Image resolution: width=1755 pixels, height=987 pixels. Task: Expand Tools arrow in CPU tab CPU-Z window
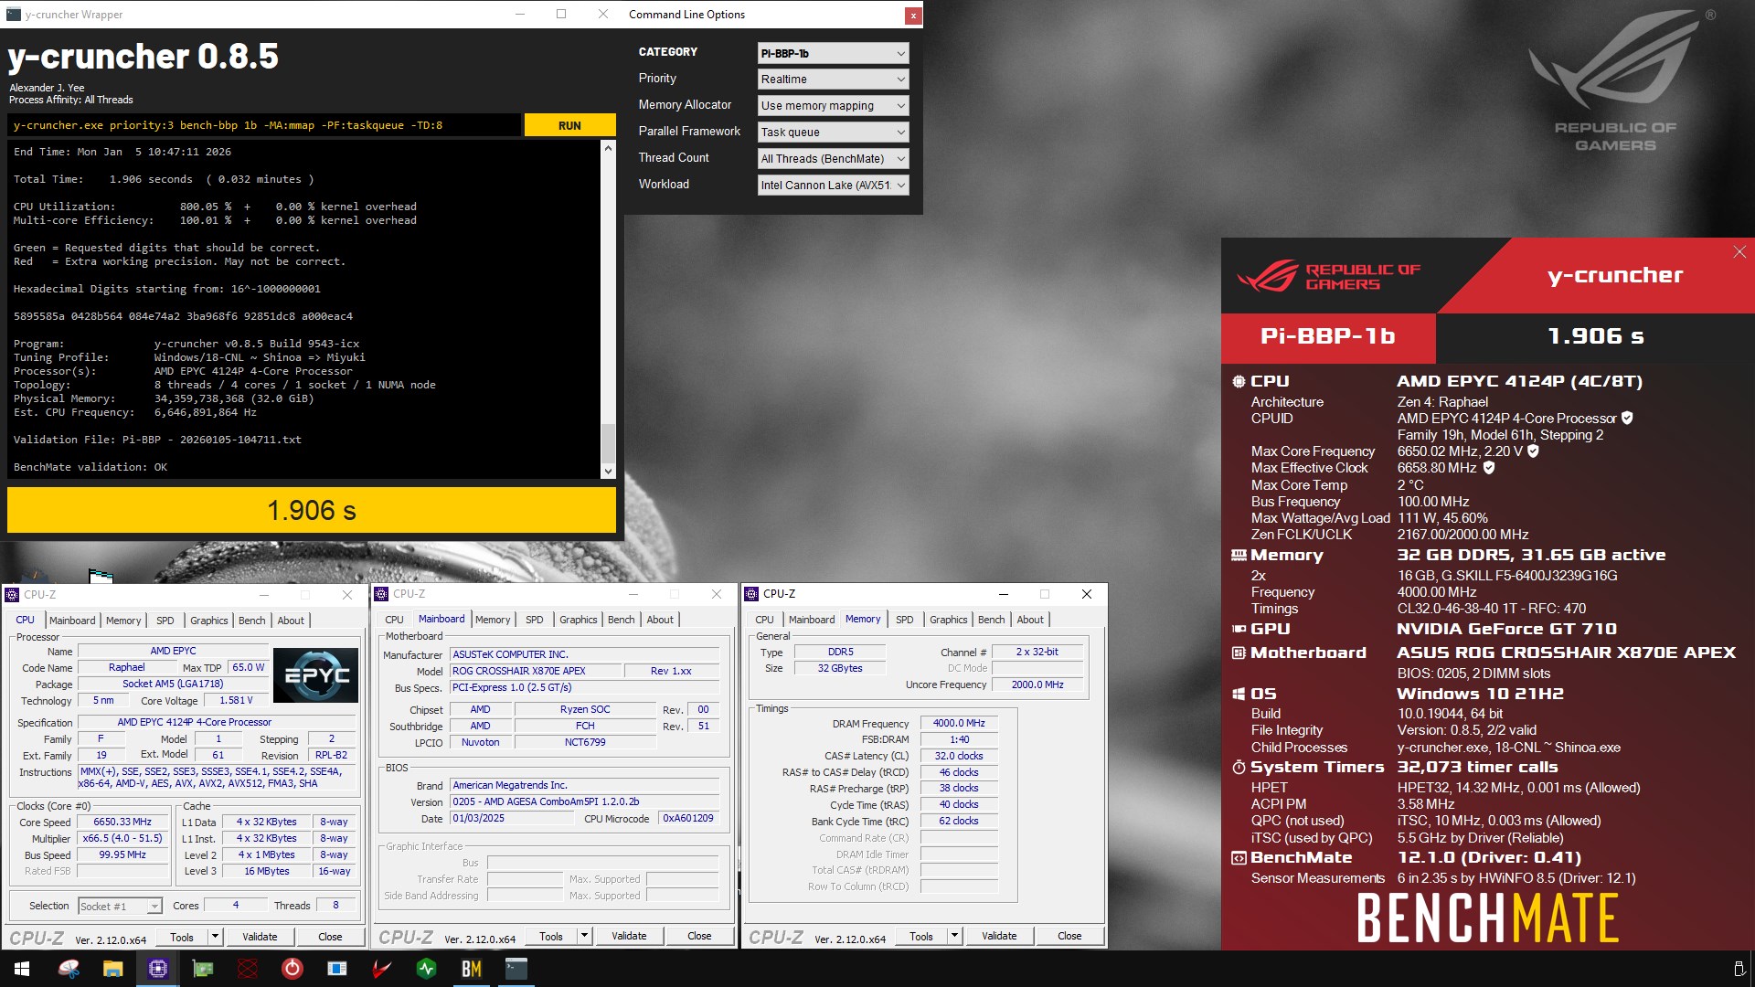pos(215,937)
